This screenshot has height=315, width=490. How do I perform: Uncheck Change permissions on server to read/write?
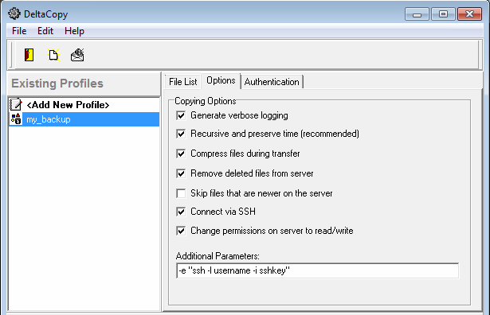tap(181, 231)
